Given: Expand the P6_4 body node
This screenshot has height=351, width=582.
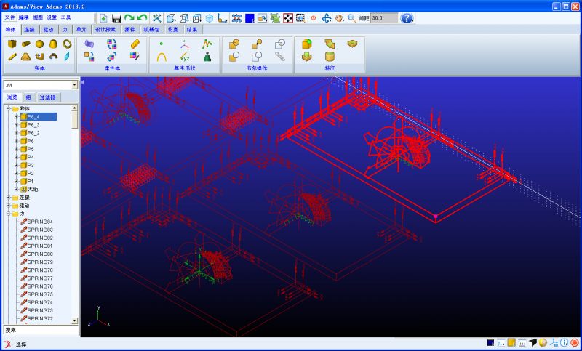Looking at the screenshot, I should pos(16,117).
